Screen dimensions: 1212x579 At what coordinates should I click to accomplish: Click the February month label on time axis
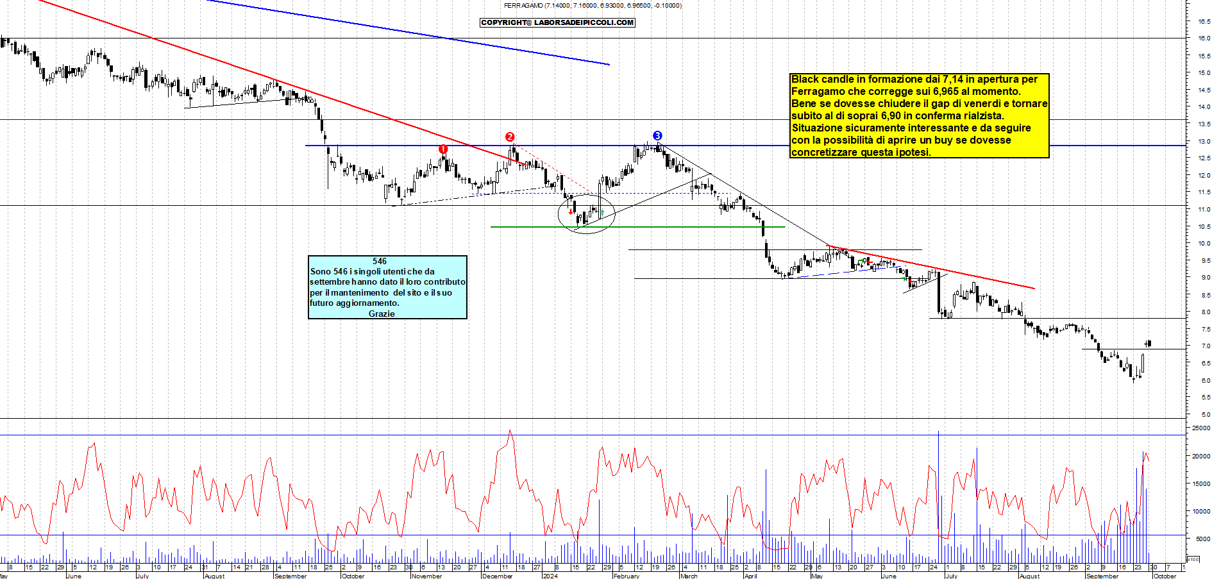pyautogui.click(x=627, y=576)
